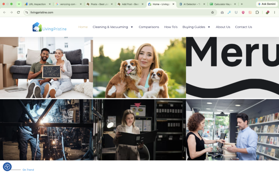279x174 pixels.
Task: Open the Extensions puzzle menu
Action: [x=257, y=12]
